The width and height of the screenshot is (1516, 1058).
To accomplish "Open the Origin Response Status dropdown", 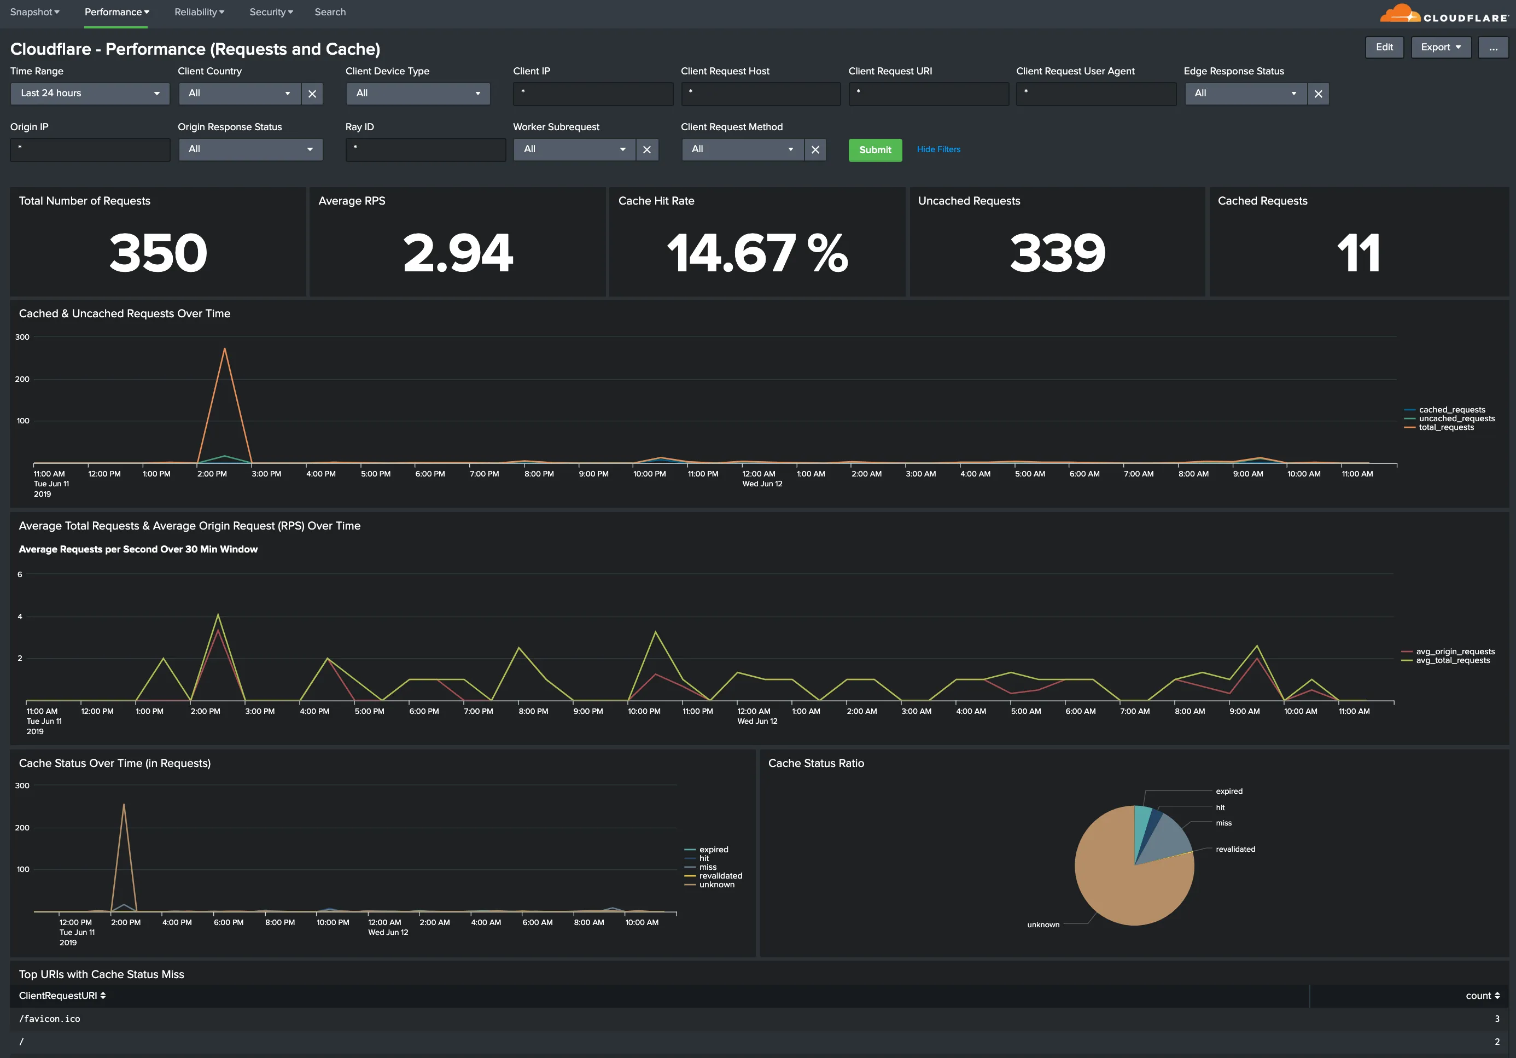I will 250,149.
